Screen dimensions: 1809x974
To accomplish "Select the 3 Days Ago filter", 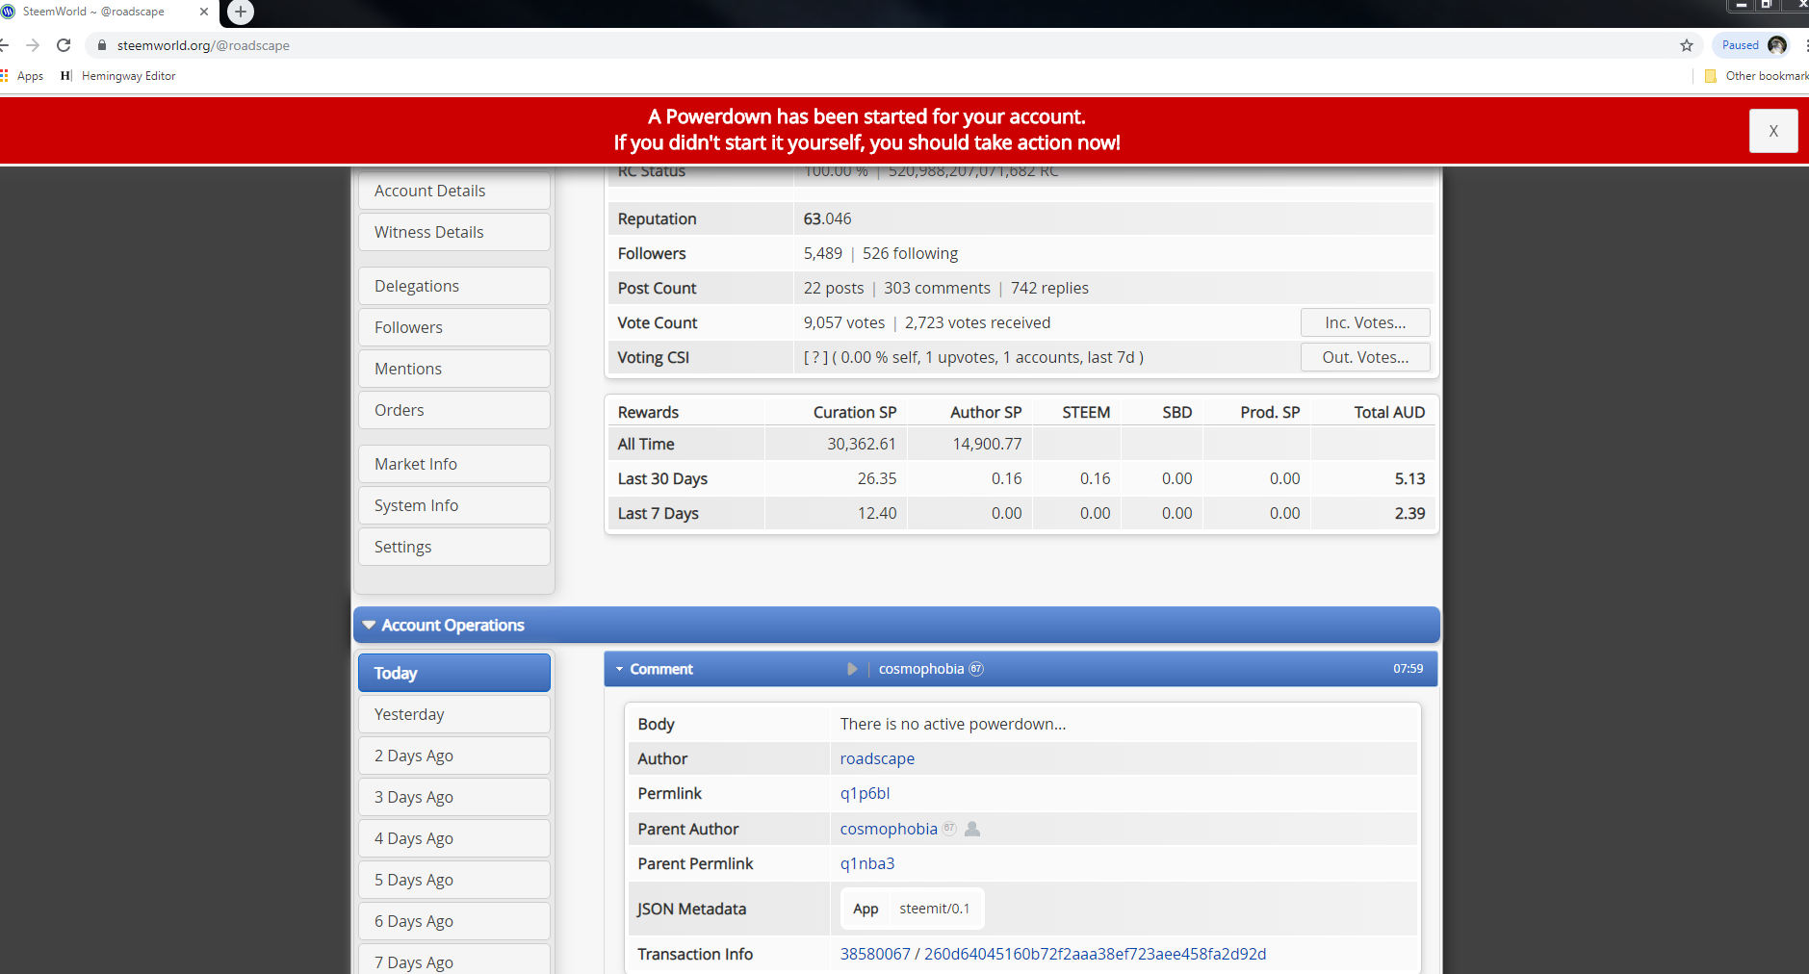I will pyautogui.click(x=454, y=797).
